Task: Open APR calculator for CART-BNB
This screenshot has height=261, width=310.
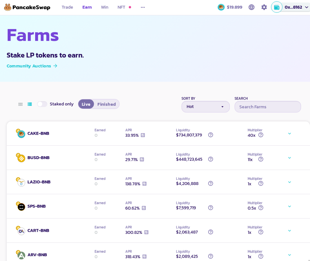Action: [x=146, y=232]
